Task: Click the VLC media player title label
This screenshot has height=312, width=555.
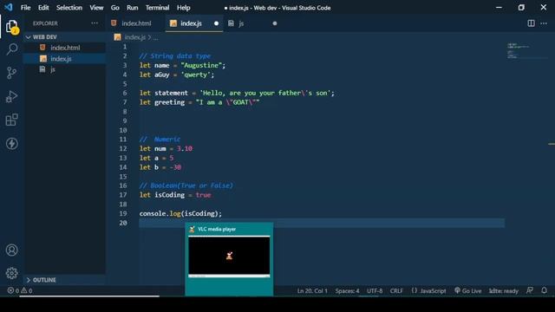Action: tap(217, 229)
